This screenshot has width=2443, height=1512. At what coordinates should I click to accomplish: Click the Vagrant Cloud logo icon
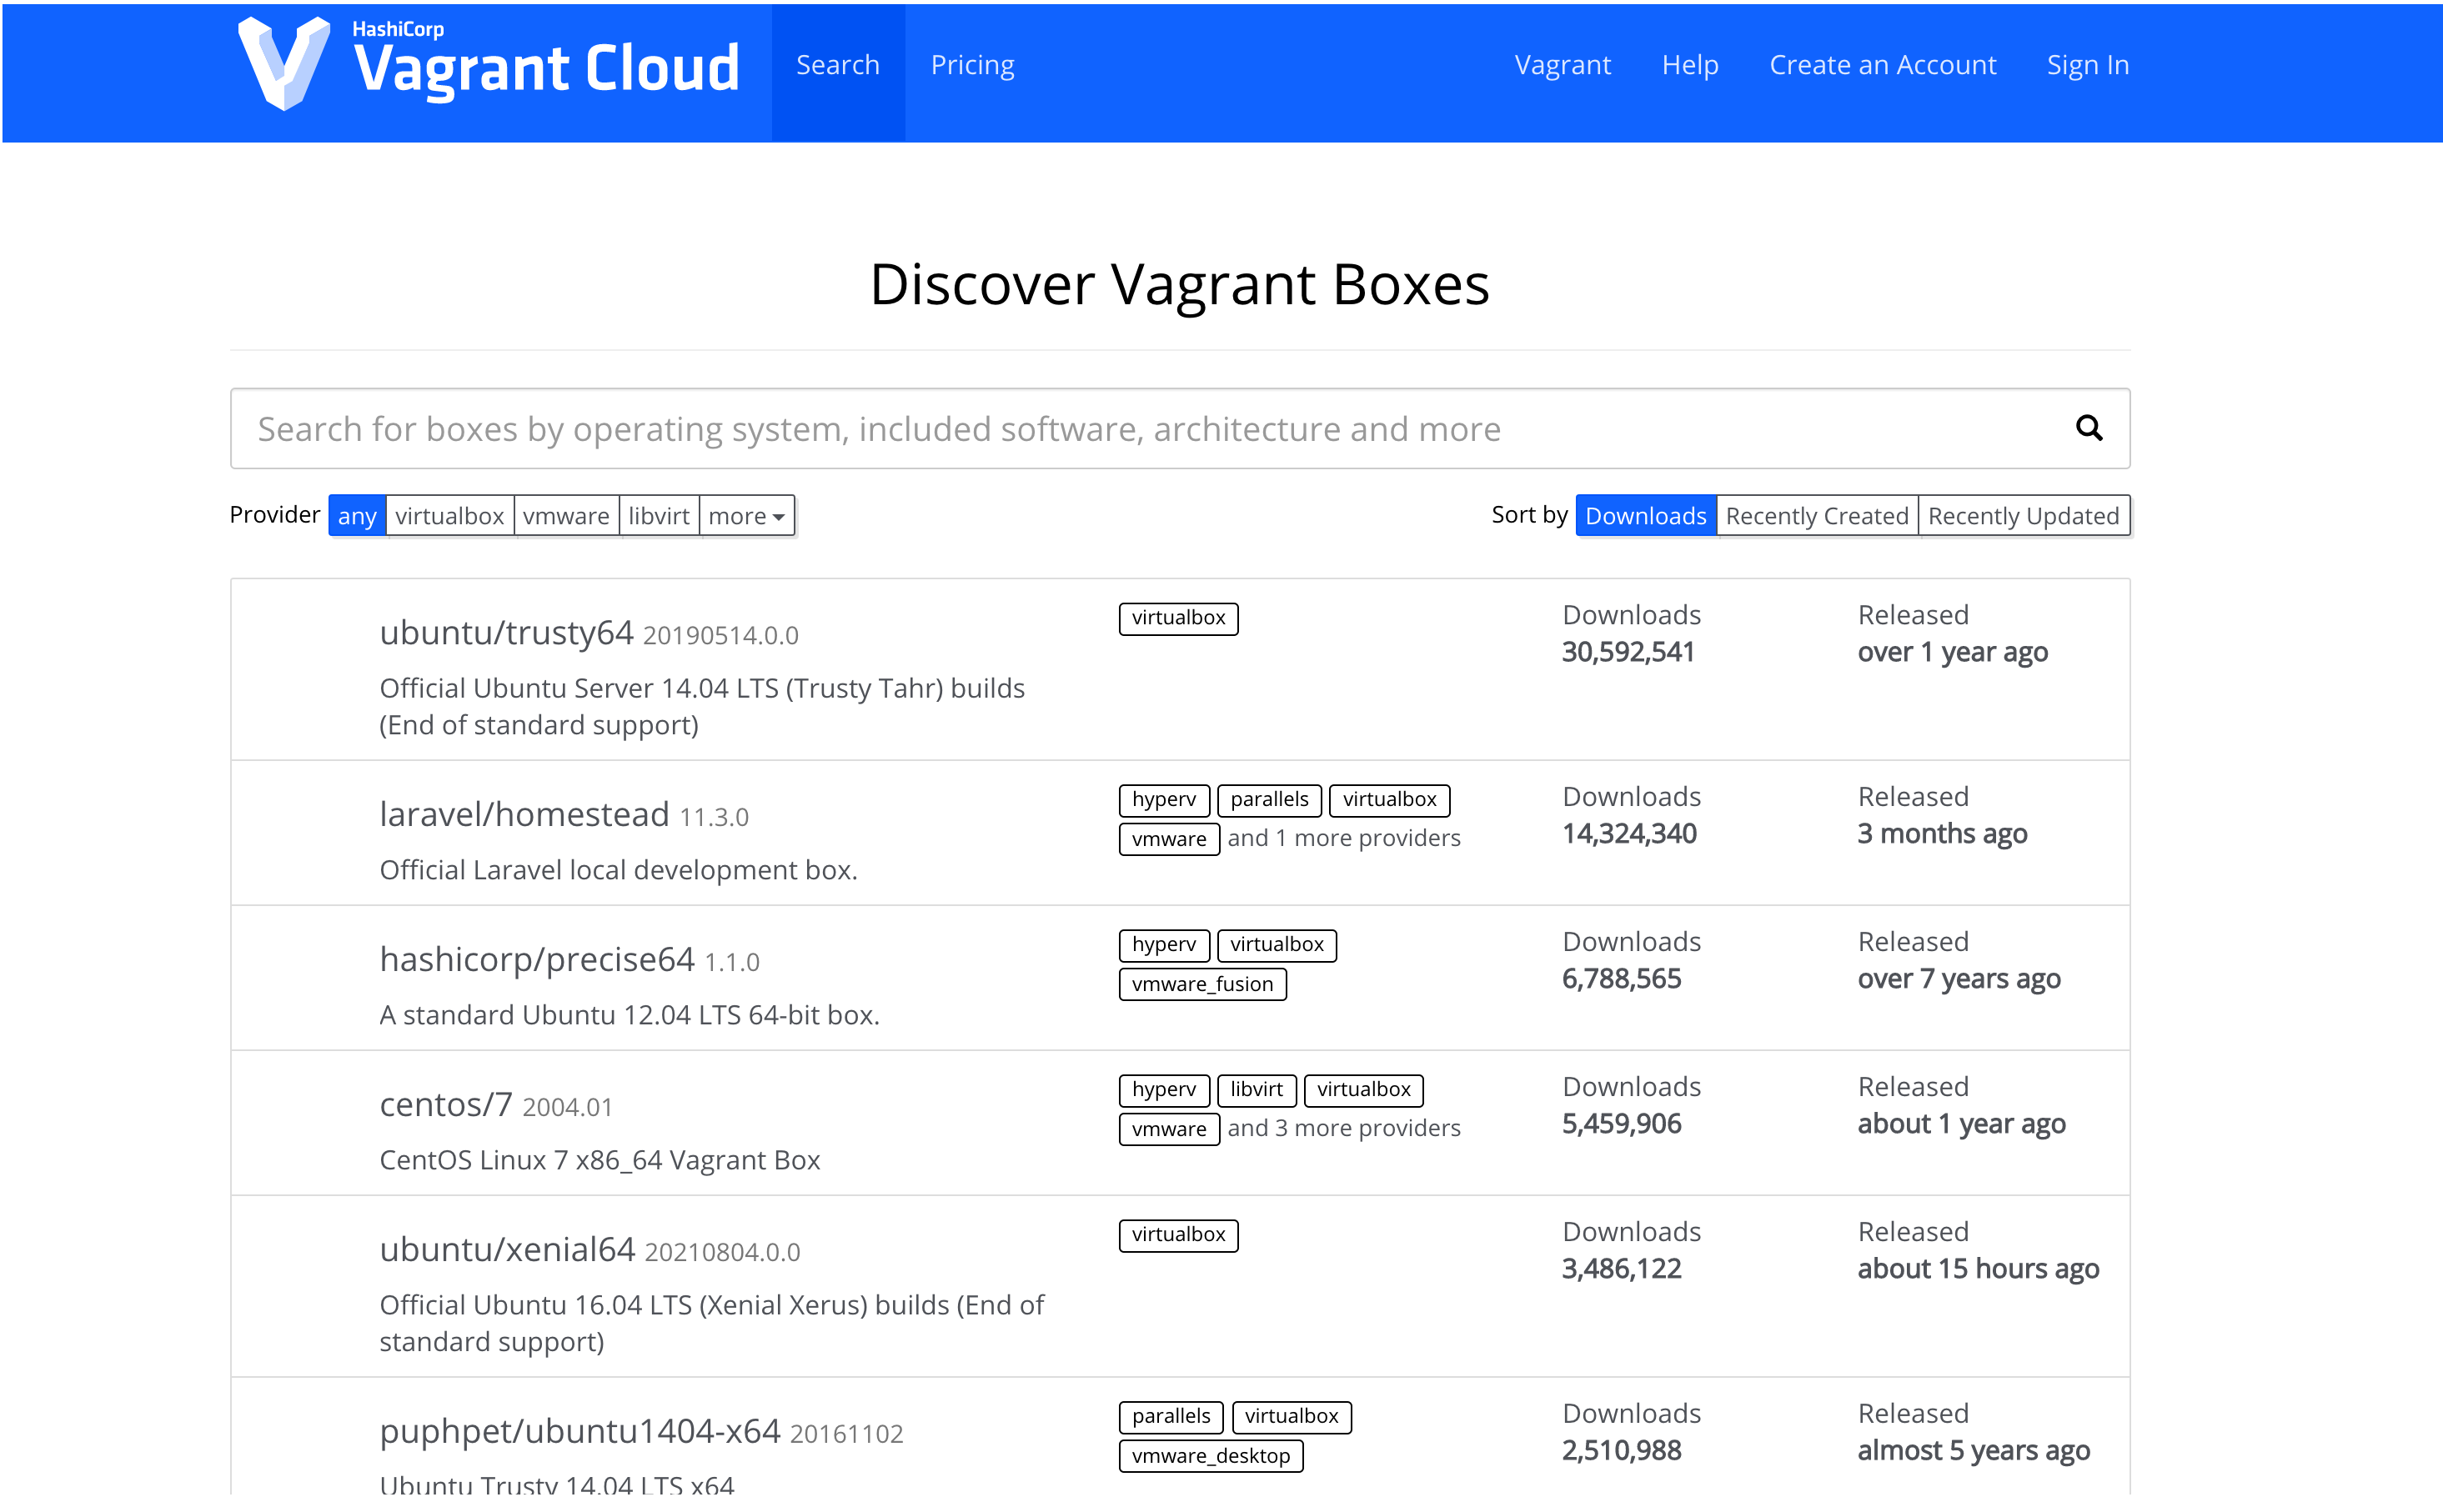[283, 64]
